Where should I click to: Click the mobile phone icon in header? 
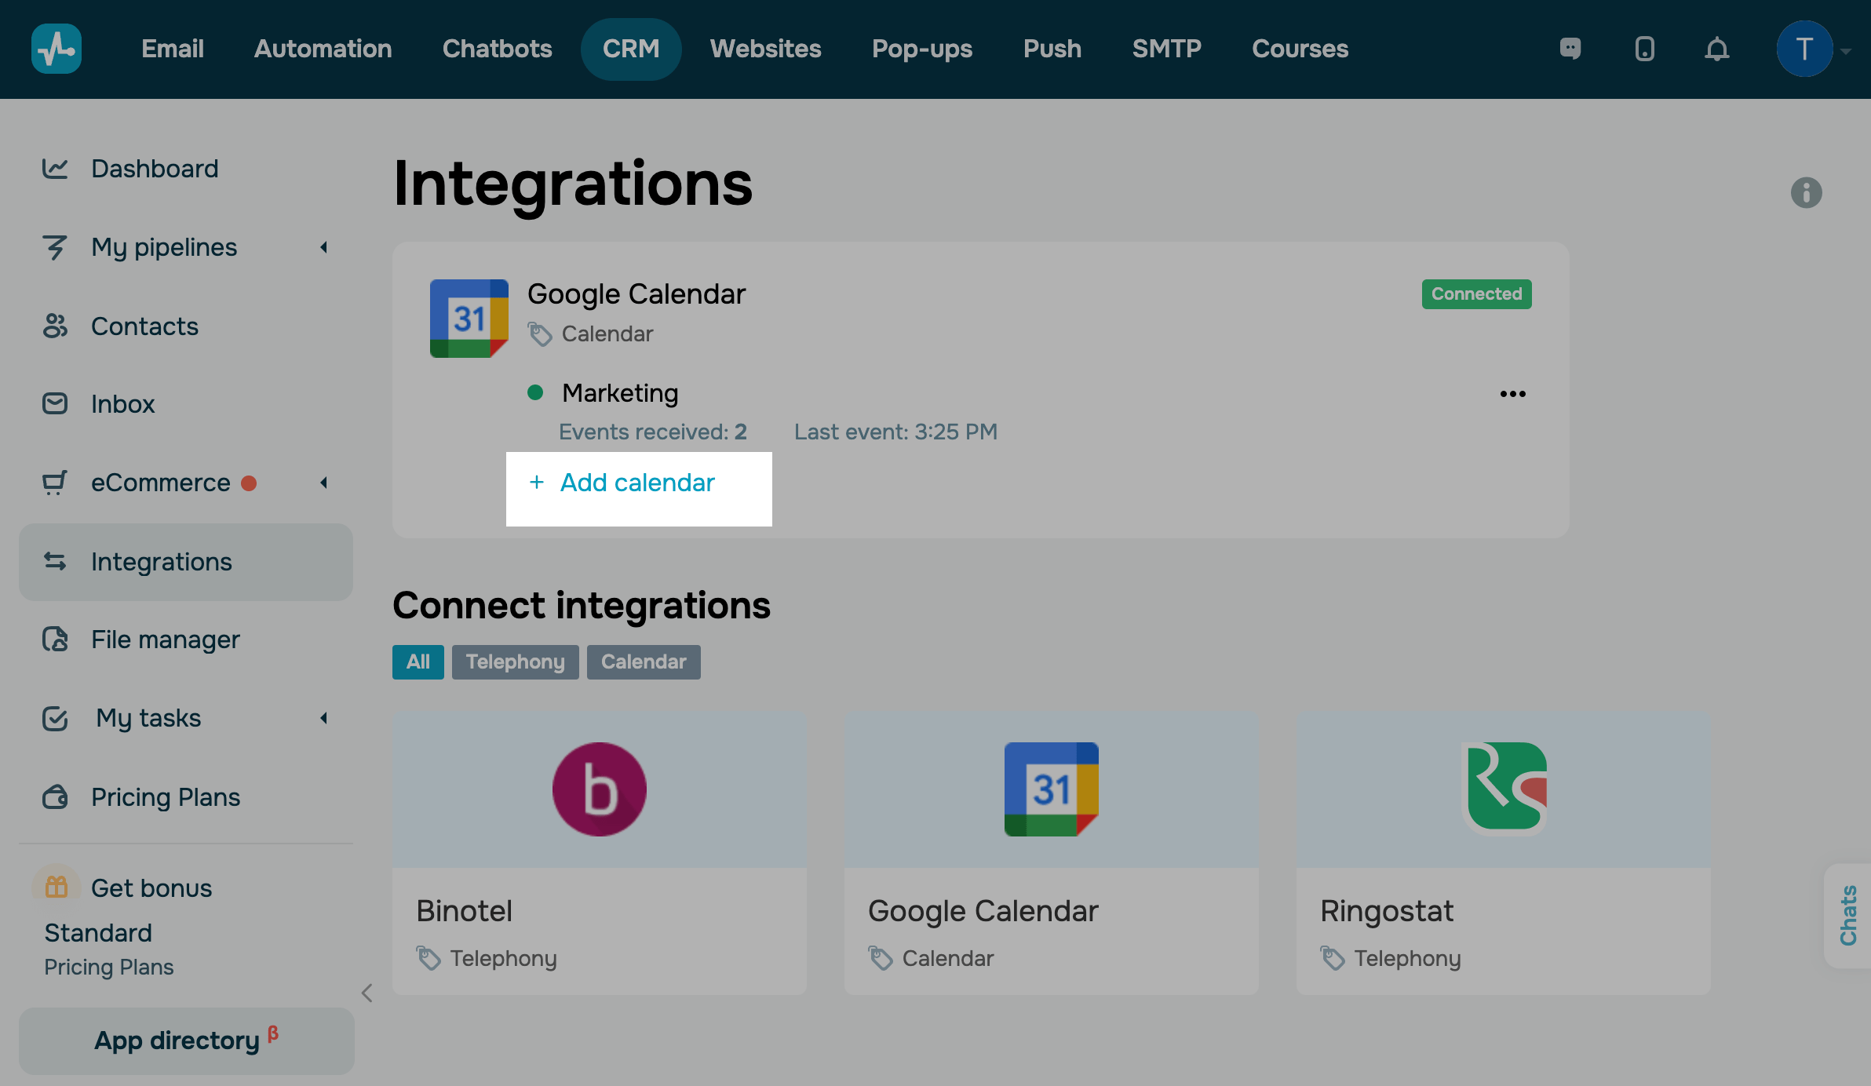click(x=1644, y=49)
